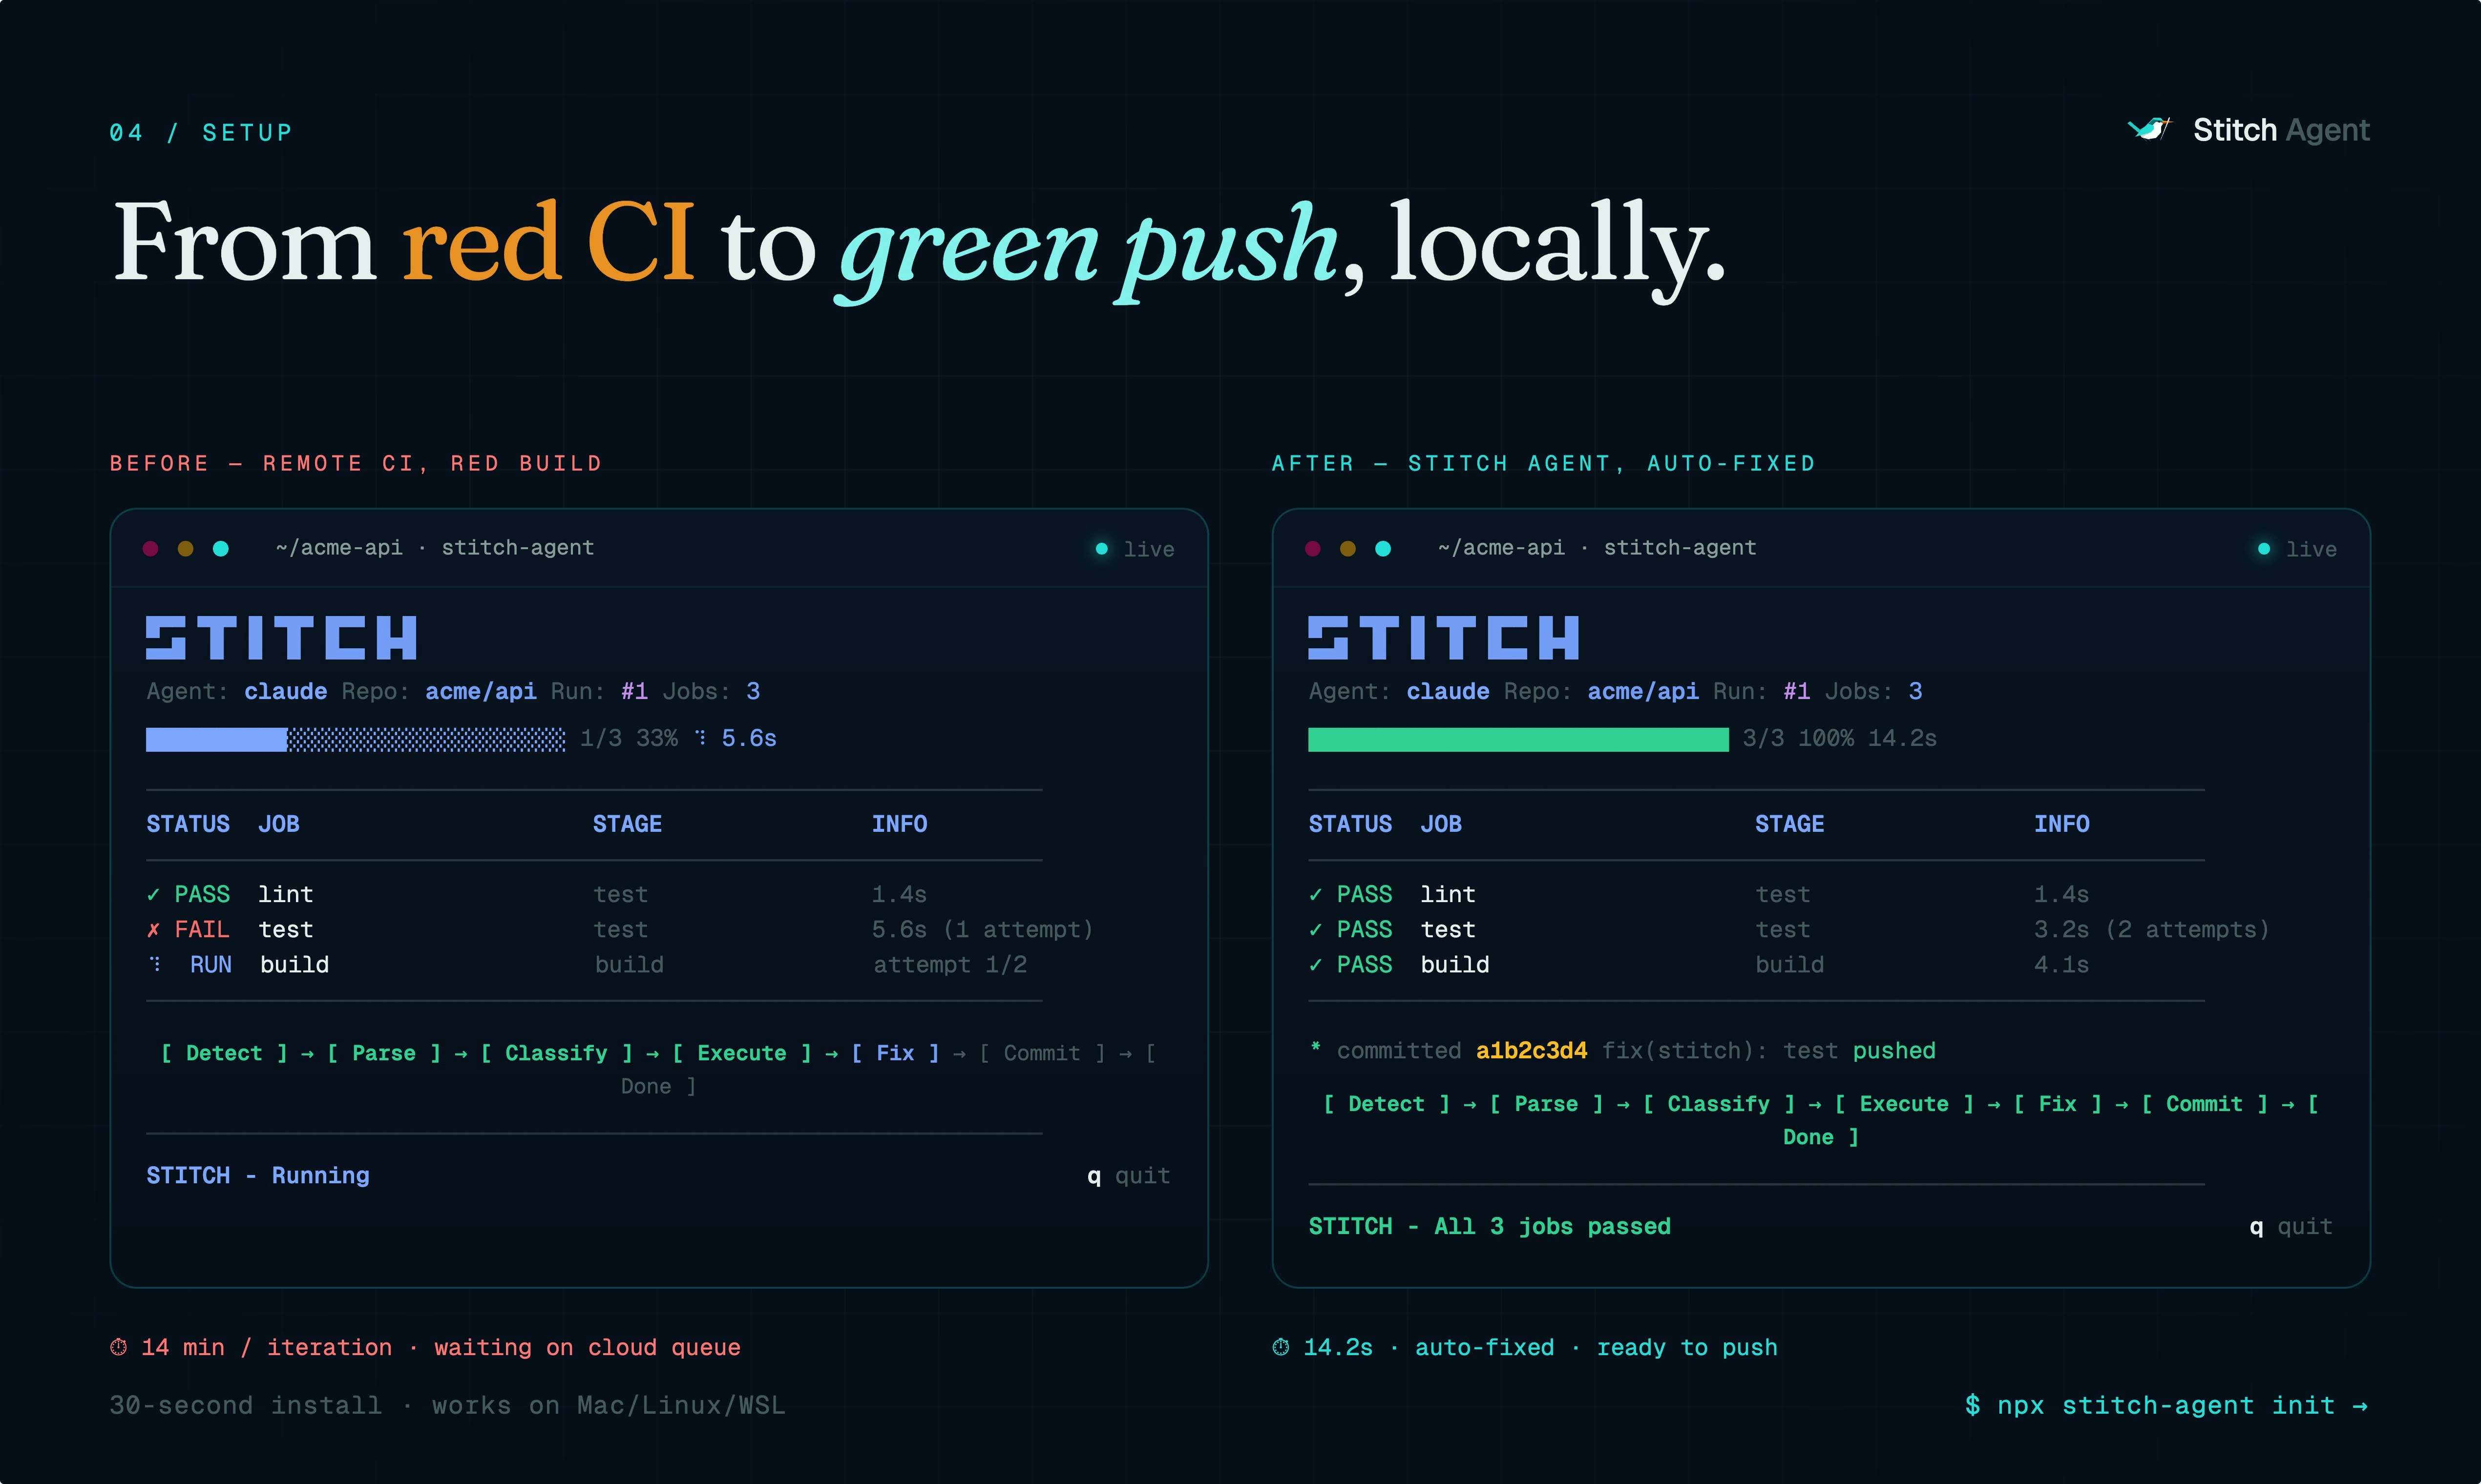Click the Fix stage in Before terminal pipeline
This screenshot has height=1484, width=2481.
895,1053
